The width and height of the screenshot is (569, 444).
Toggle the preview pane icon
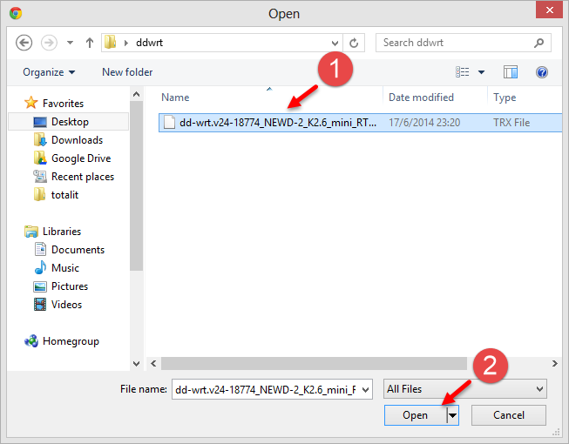[x=511, y=72]
